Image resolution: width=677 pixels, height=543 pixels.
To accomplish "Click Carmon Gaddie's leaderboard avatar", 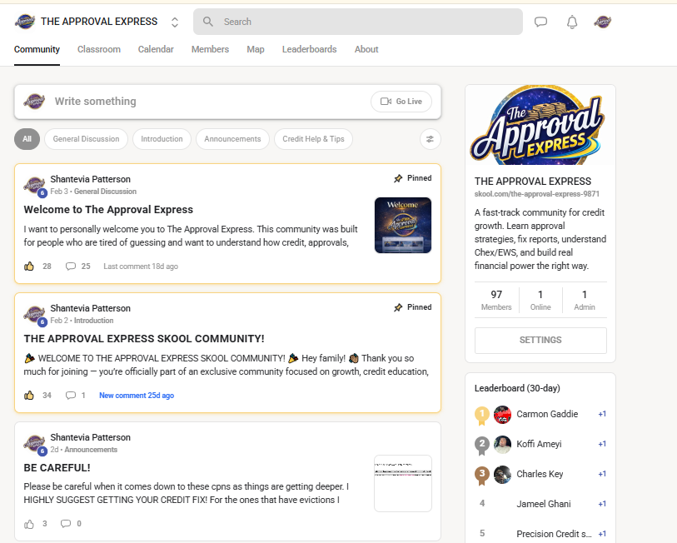I will [502, 415].
